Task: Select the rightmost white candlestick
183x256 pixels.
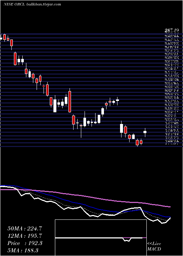Action: coord(145,132)
